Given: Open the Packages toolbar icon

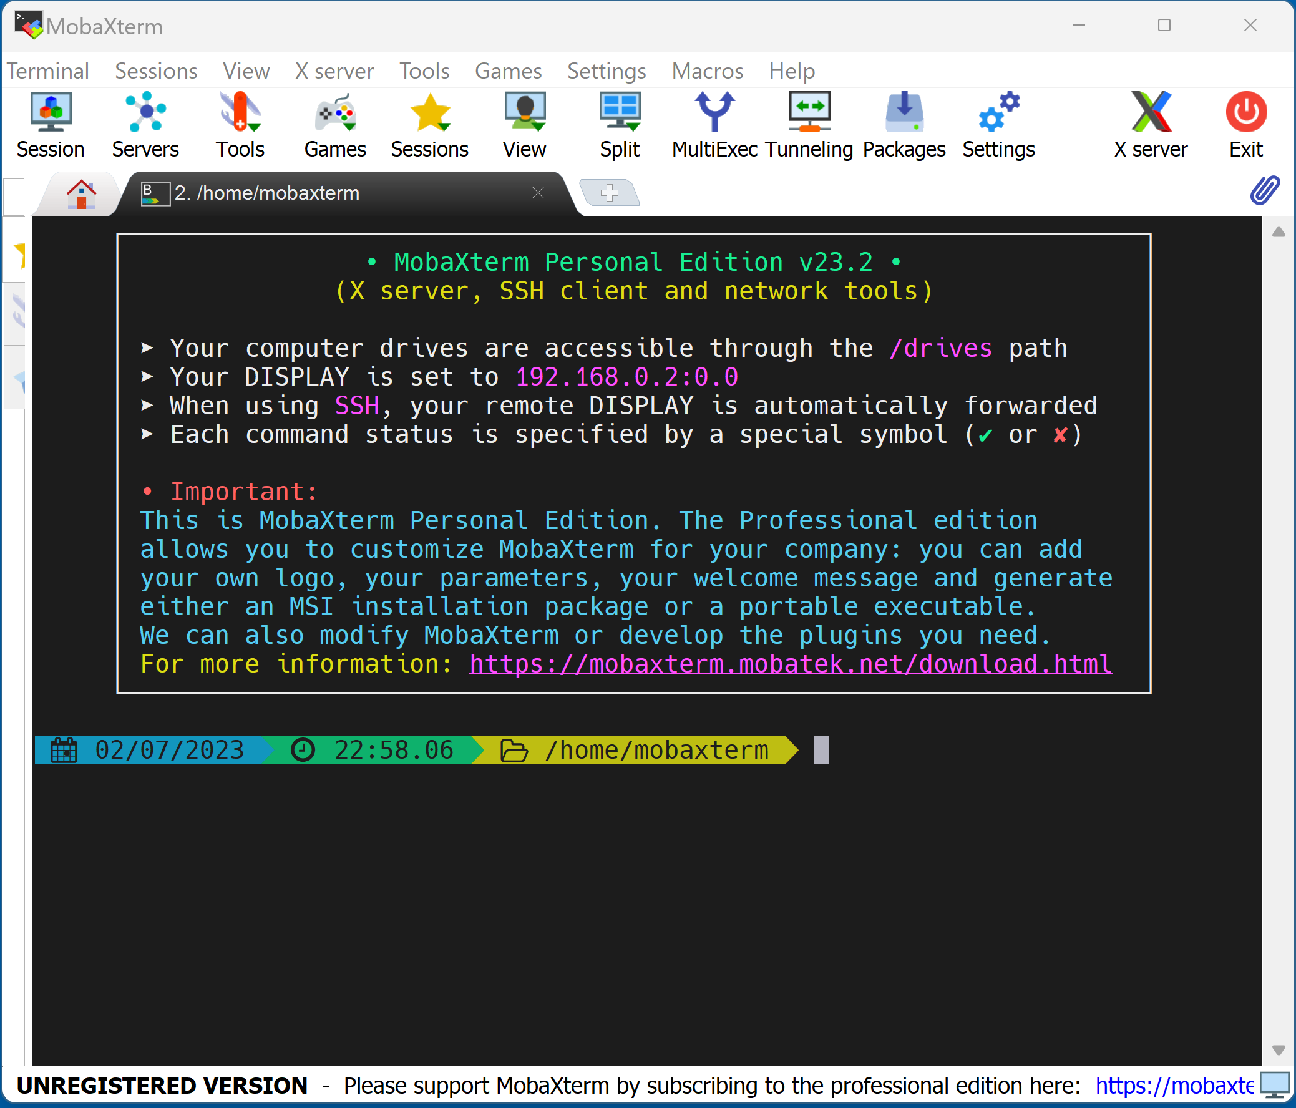Looking at the screenshot, I should (904, 125).
